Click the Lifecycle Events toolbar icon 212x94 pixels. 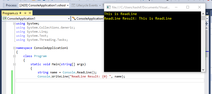pyautogui.click(x=73, y=6)
